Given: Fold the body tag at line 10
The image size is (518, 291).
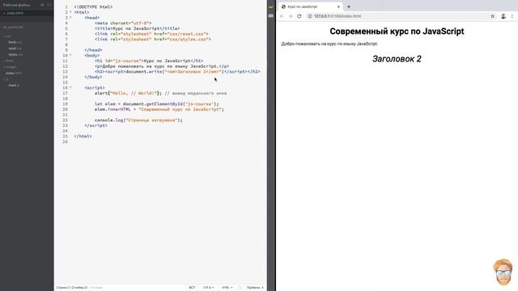Looking at the screenshot, I should [70, 56].
